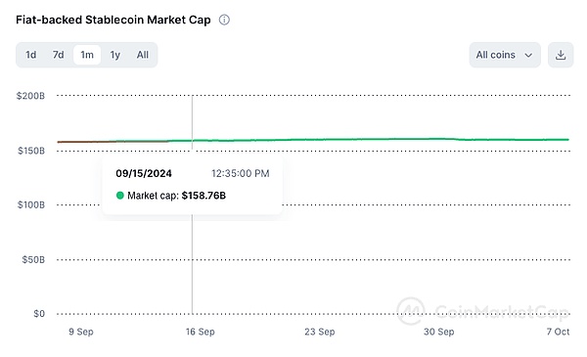This screenshot has width=587, height=357.
Task: Download chart data with download icon
Action: pos(560,55)
